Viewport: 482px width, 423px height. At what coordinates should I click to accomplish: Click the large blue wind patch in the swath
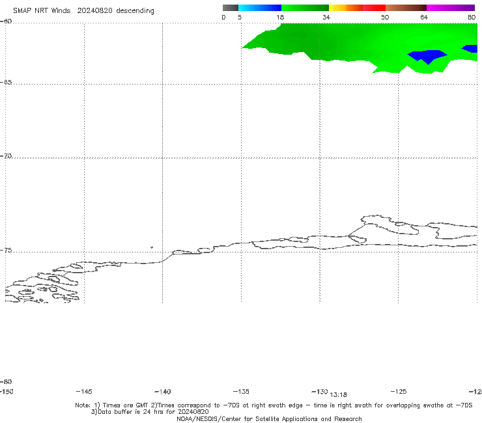pyautogui.click(x=427, y=56)
